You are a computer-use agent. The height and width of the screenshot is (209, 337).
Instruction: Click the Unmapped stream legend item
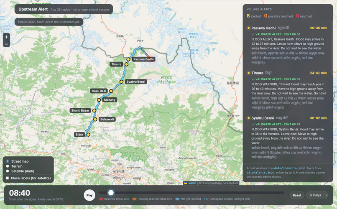coord(227,199)
